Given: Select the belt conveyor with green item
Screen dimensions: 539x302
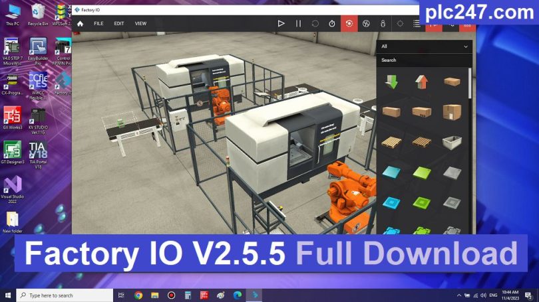Looking at the screenshot, I should [x=134, y=131].
